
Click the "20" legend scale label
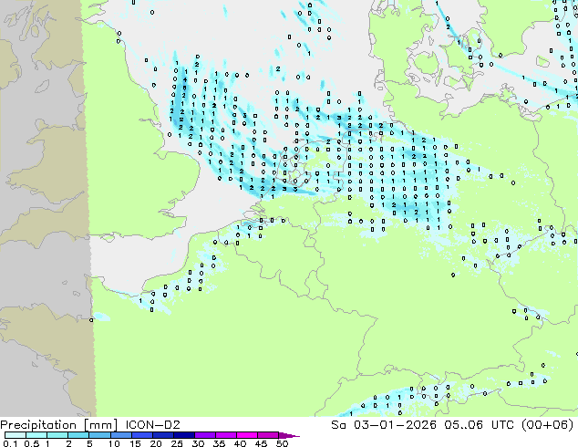tap(156, 443)
